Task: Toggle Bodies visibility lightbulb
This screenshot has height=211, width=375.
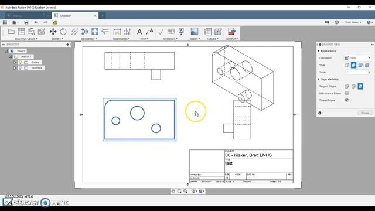Action: (21, 62)
